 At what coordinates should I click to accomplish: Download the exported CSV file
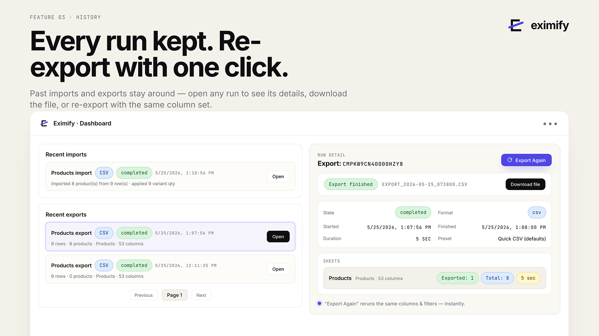[525, 184]
